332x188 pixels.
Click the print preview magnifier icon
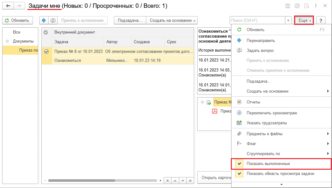pyautogui.click(x=306, y=6)
